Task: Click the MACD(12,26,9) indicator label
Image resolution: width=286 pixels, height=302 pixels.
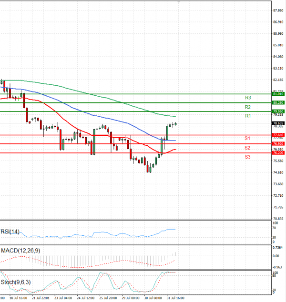Action: (x=20, y=251)
